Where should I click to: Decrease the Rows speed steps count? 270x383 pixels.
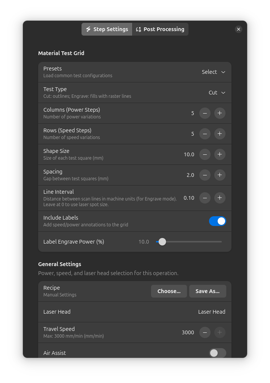click(x=205, y=134)
